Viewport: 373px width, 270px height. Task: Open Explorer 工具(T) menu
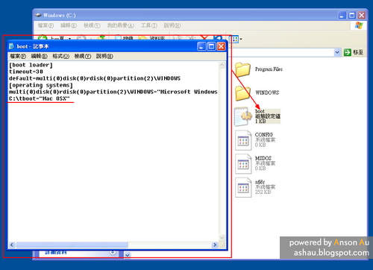(149, 25)
